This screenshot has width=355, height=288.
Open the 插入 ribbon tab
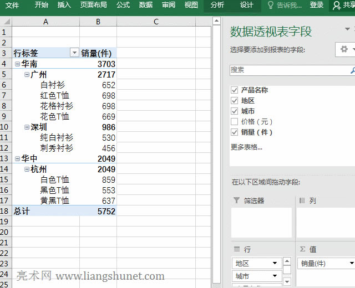[64, 5]
